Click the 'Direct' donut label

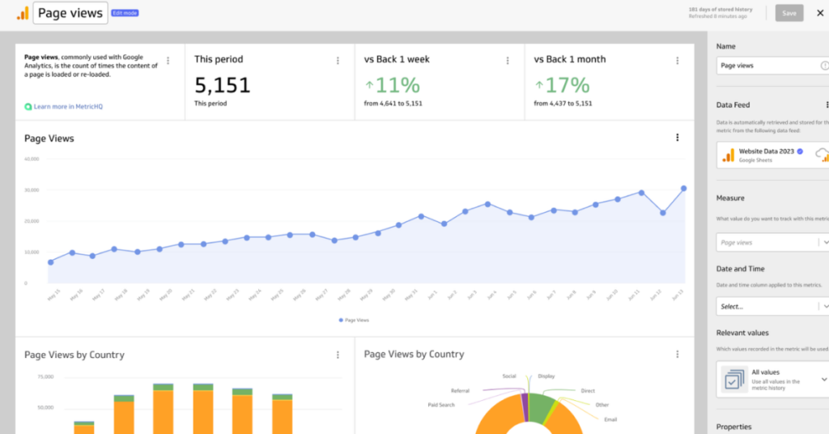[x=588, y=391]
